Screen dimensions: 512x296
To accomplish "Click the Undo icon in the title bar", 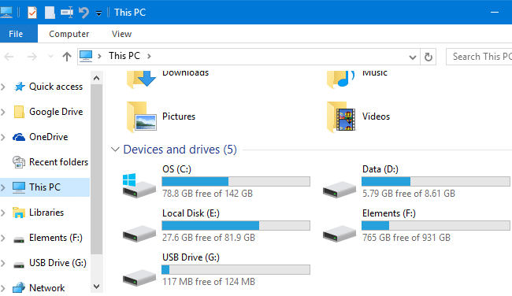I will [83, 13].
